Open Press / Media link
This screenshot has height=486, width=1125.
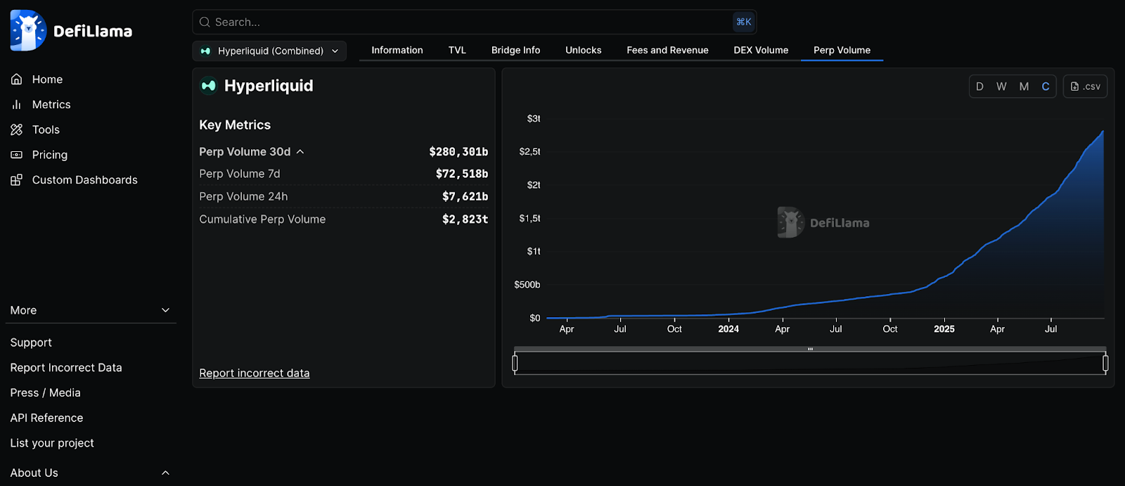click(x=45, y=393)
